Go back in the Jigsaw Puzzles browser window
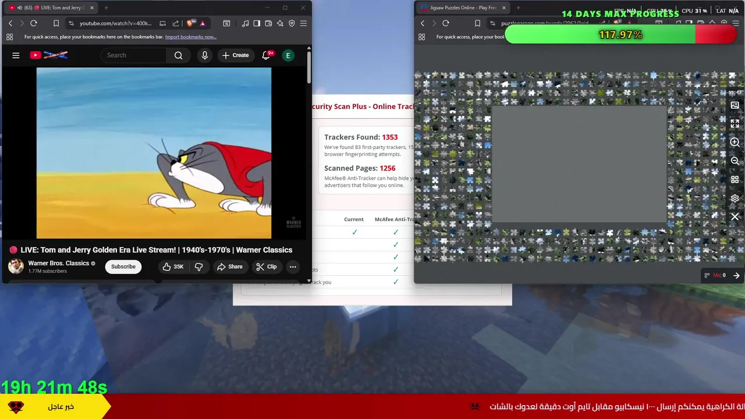Viewport: 745px width, 419px height. pyautogui.click(x=423, y=23)
